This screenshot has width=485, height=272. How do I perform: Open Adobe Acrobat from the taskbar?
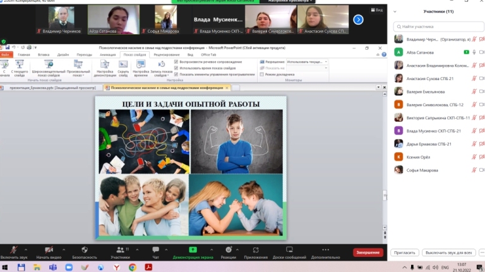click(148, 267)
